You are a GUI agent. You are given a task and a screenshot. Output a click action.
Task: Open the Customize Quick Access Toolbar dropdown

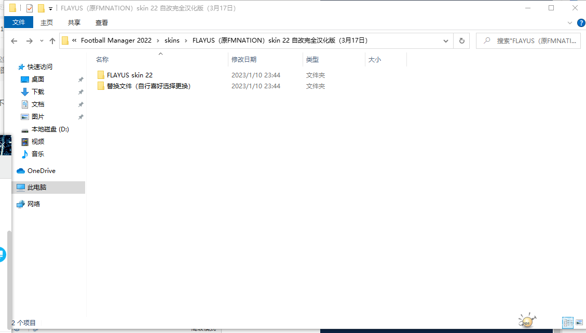point(50,8)
